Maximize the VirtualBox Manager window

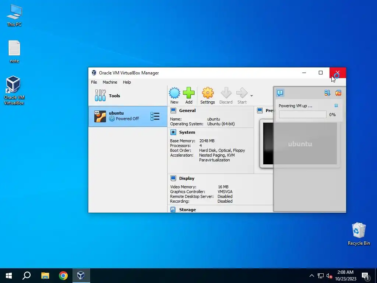point(321,73)
